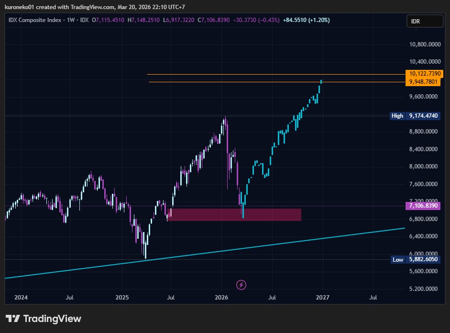Click the 7,600.0000 price scale label
This screenshot has height=333, width=450.
[423, 184]
